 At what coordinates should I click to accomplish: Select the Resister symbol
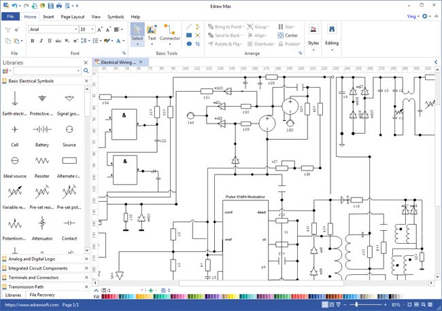point(42,161)
